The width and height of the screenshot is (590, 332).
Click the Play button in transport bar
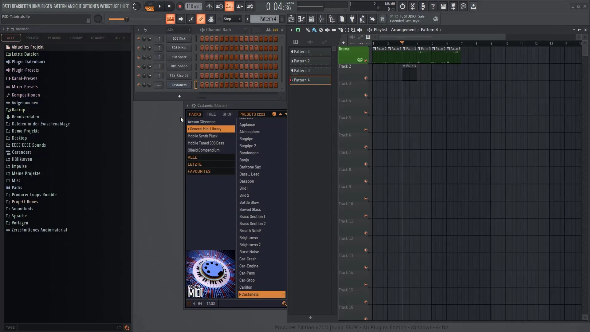(160, 6)
